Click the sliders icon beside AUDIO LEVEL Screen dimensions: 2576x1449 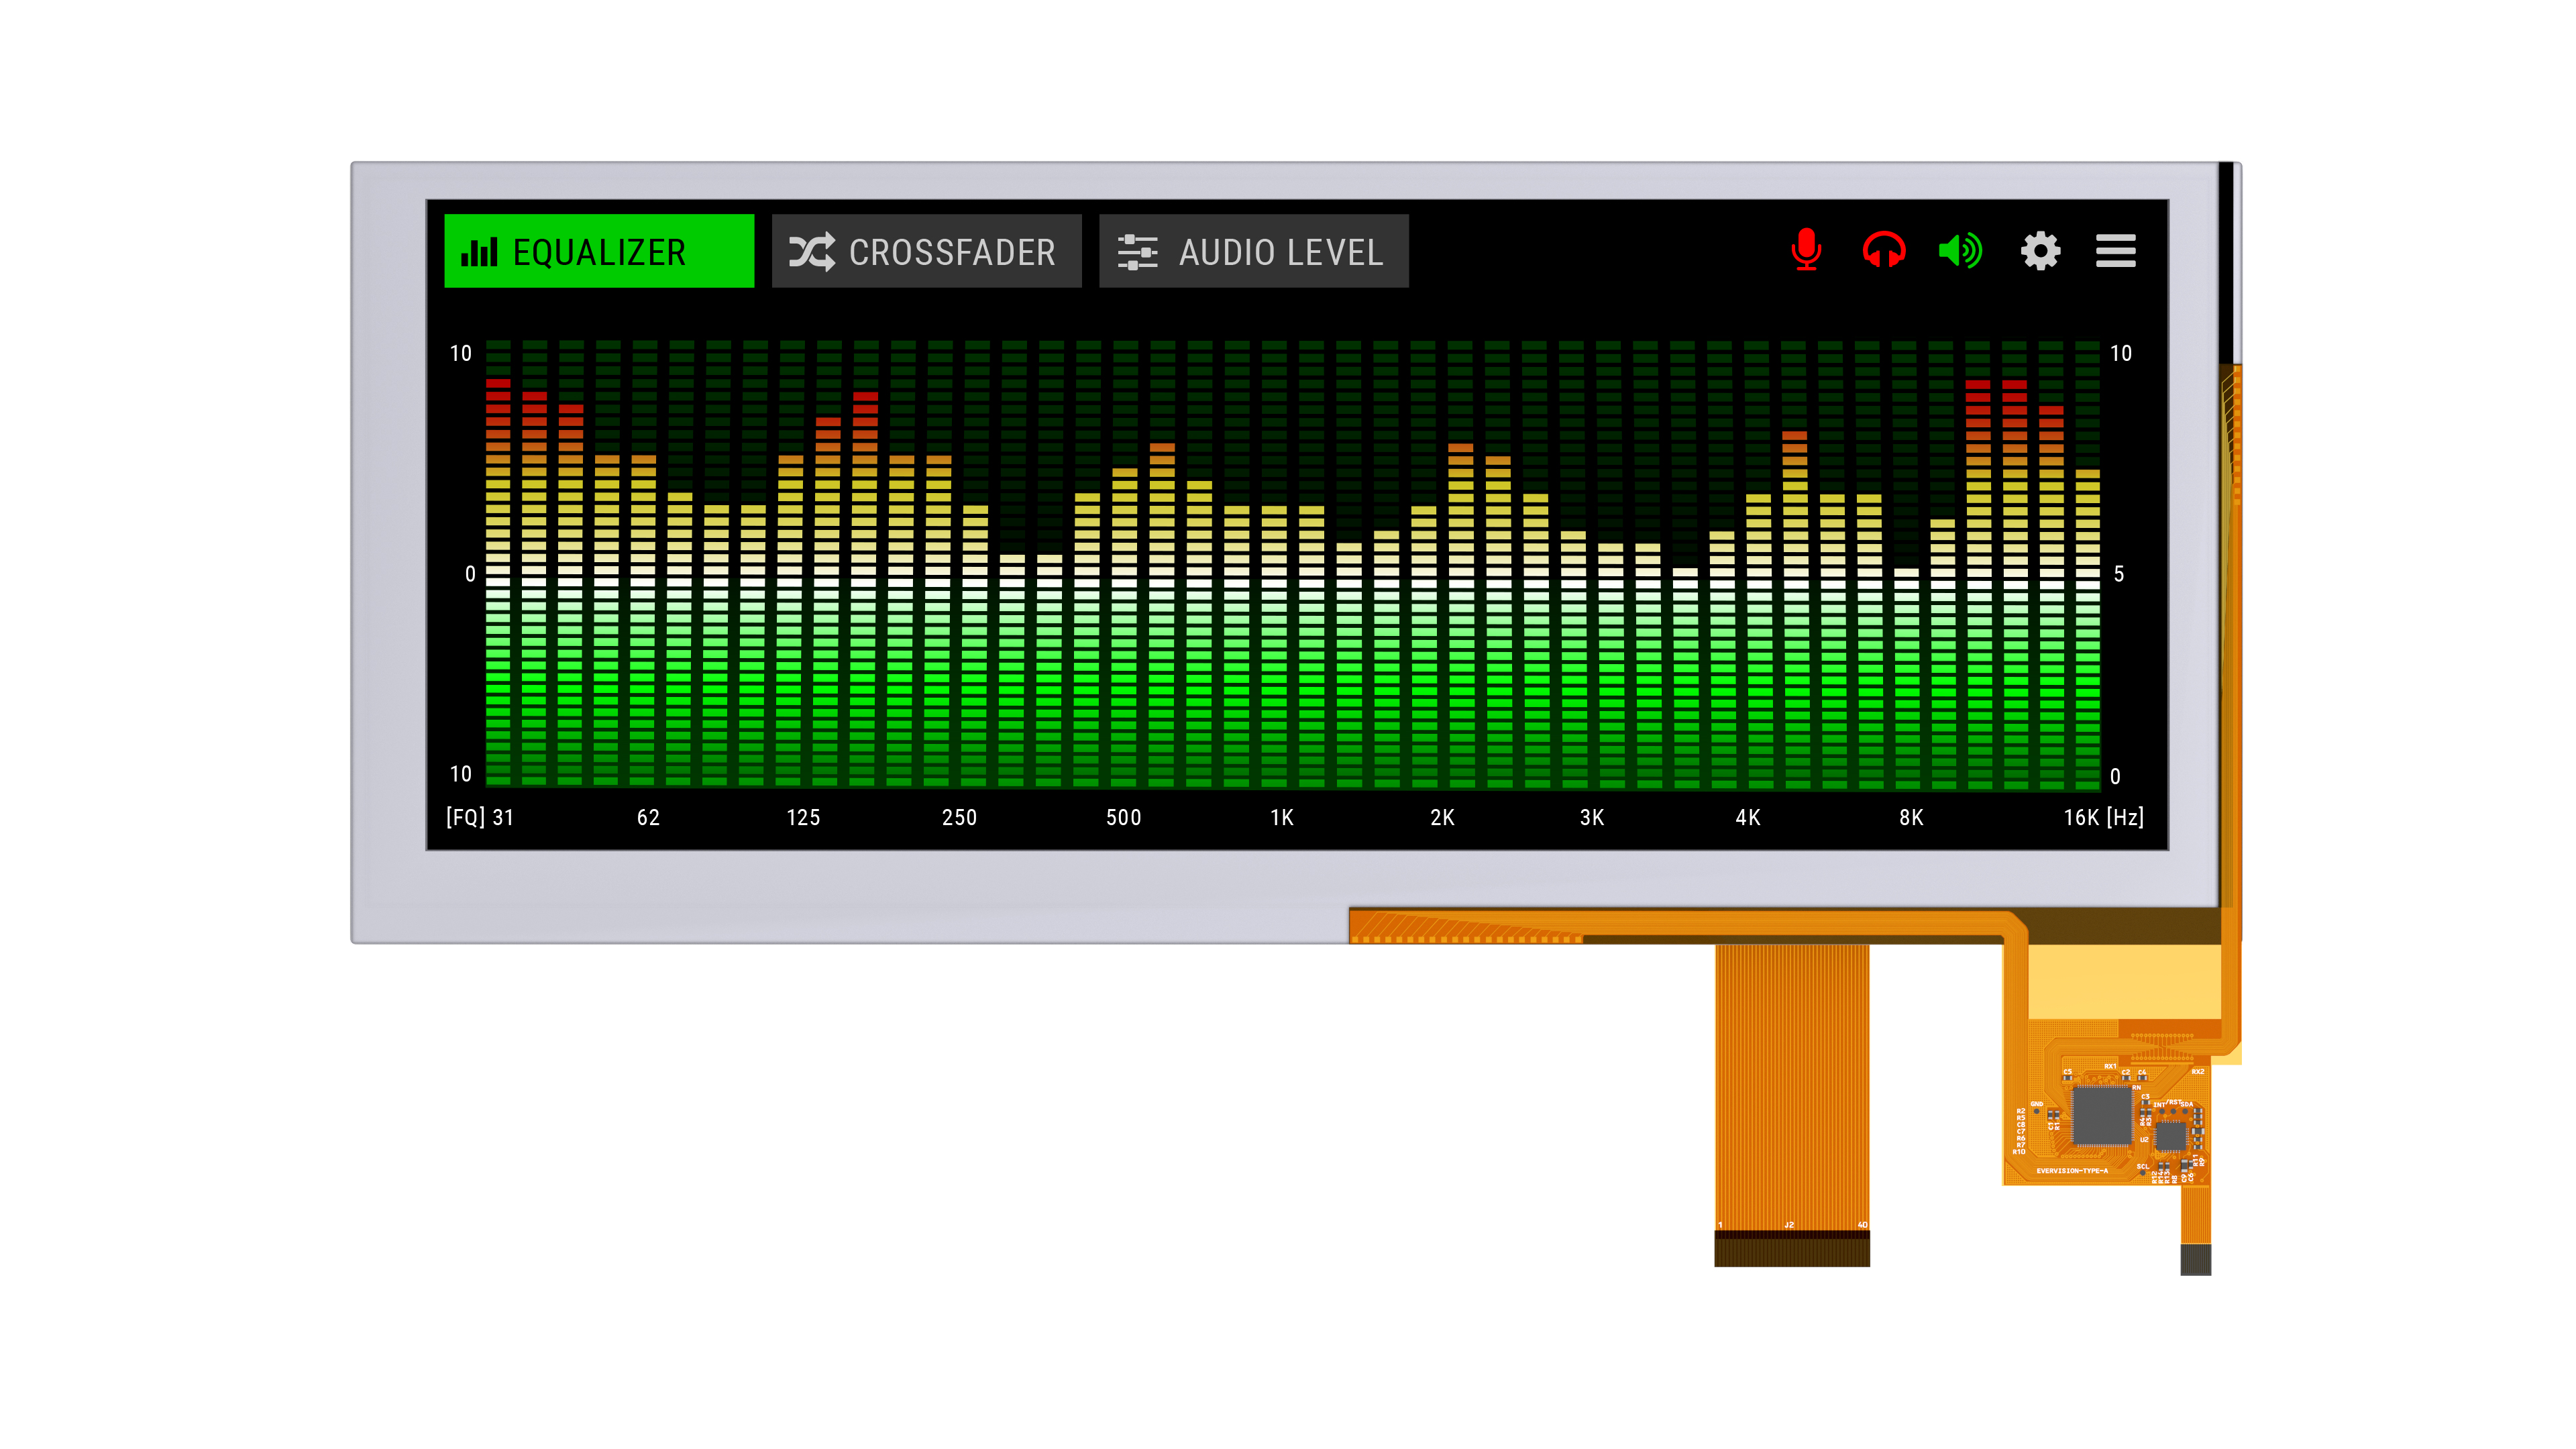click(x=1135, y=252)
